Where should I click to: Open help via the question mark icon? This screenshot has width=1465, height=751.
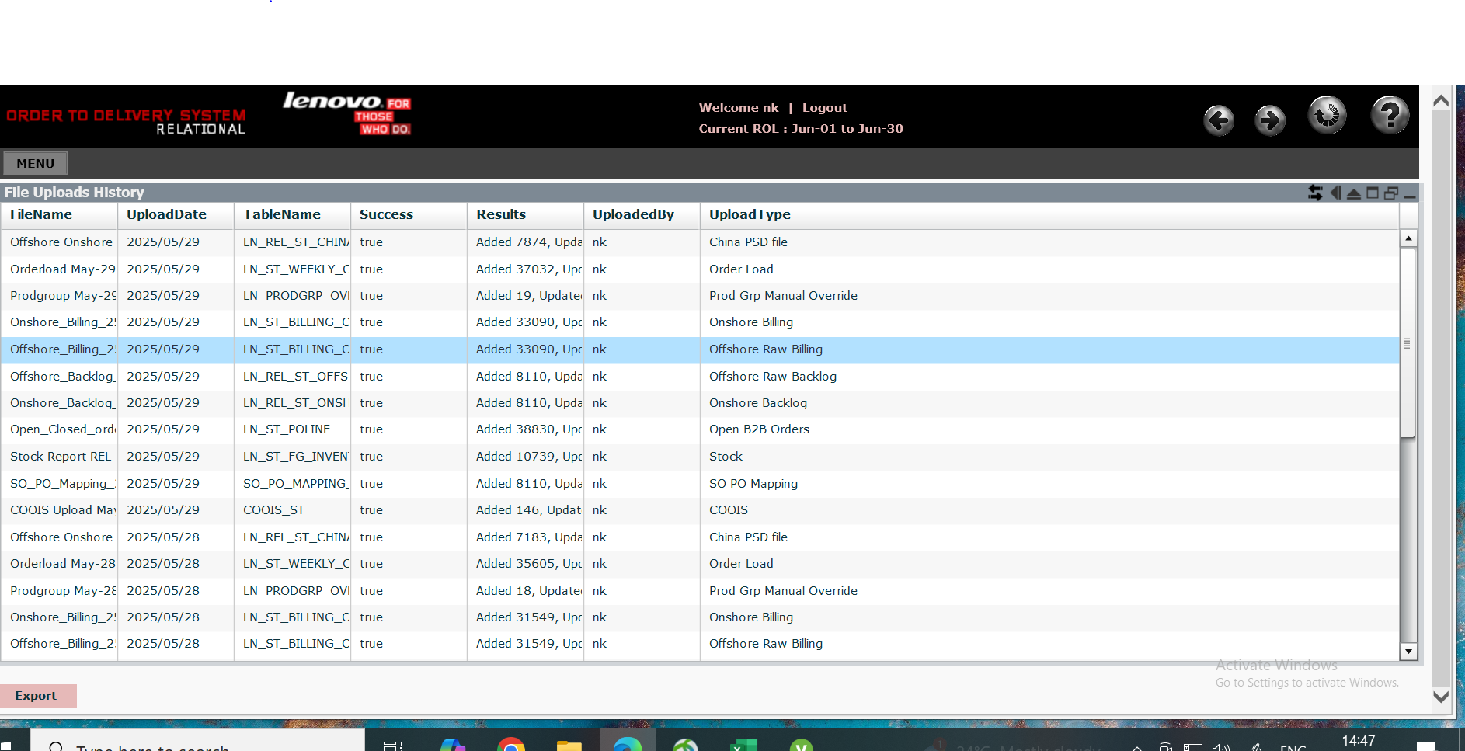coord(1390,116)
